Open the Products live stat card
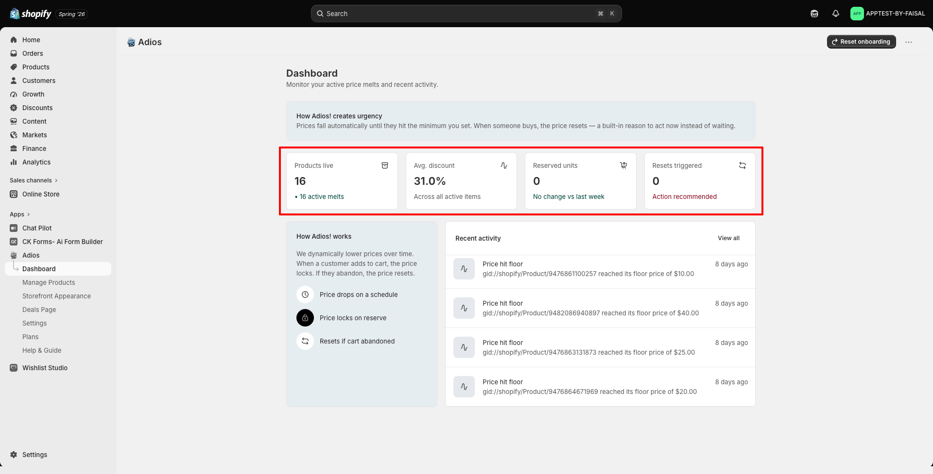This screenshot has height=474, width=933. [x=342, y=181]
